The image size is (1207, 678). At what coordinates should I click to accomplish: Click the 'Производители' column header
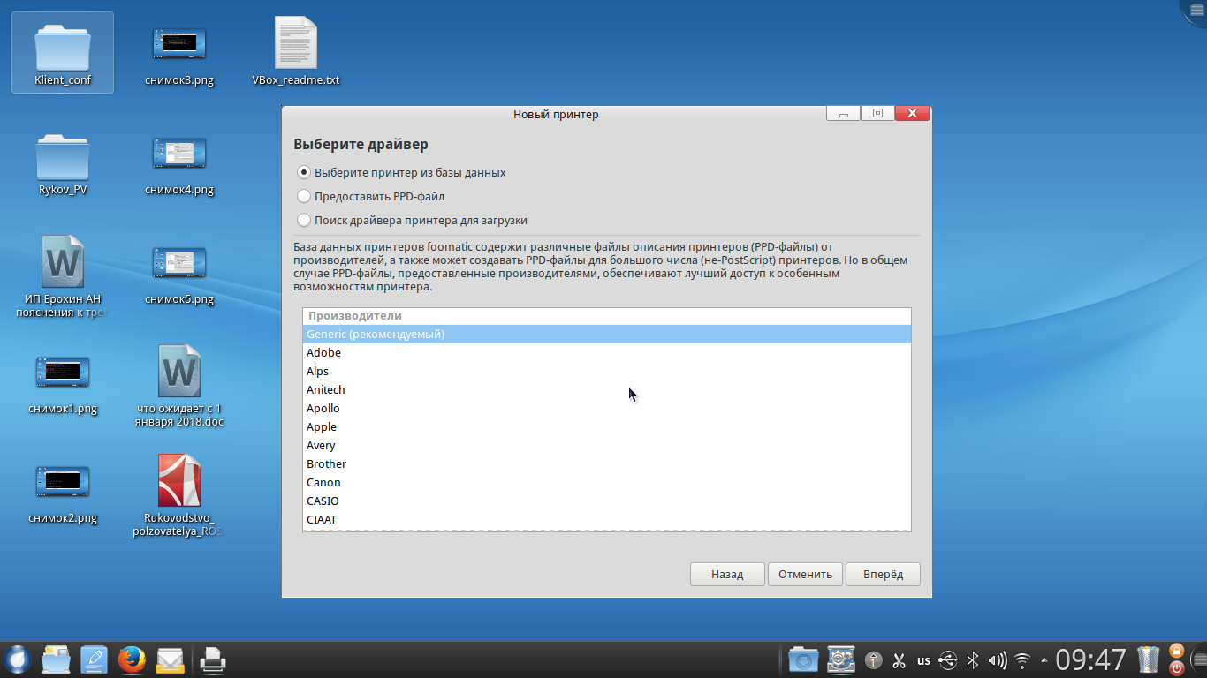click(606, 316)
